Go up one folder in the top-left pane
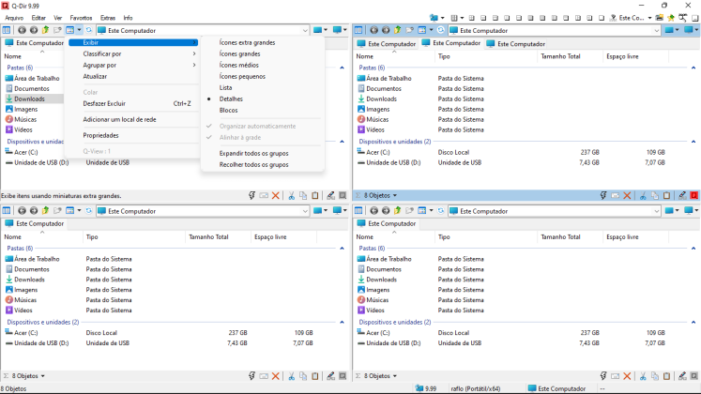 tap(45, 30)
